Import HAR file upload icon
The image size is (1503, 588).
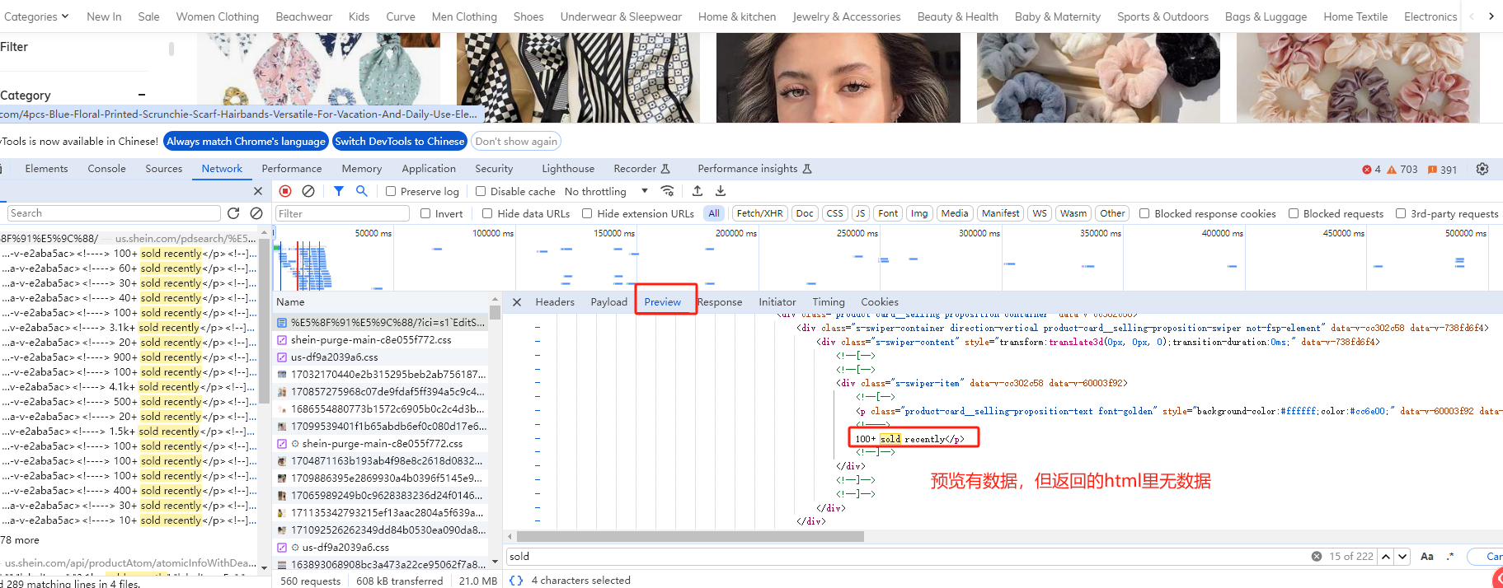click(x=697, y=191)
